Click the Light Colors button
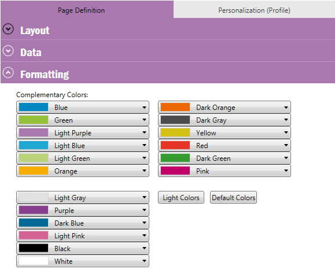335x269 pixels. tap(181, 197)
